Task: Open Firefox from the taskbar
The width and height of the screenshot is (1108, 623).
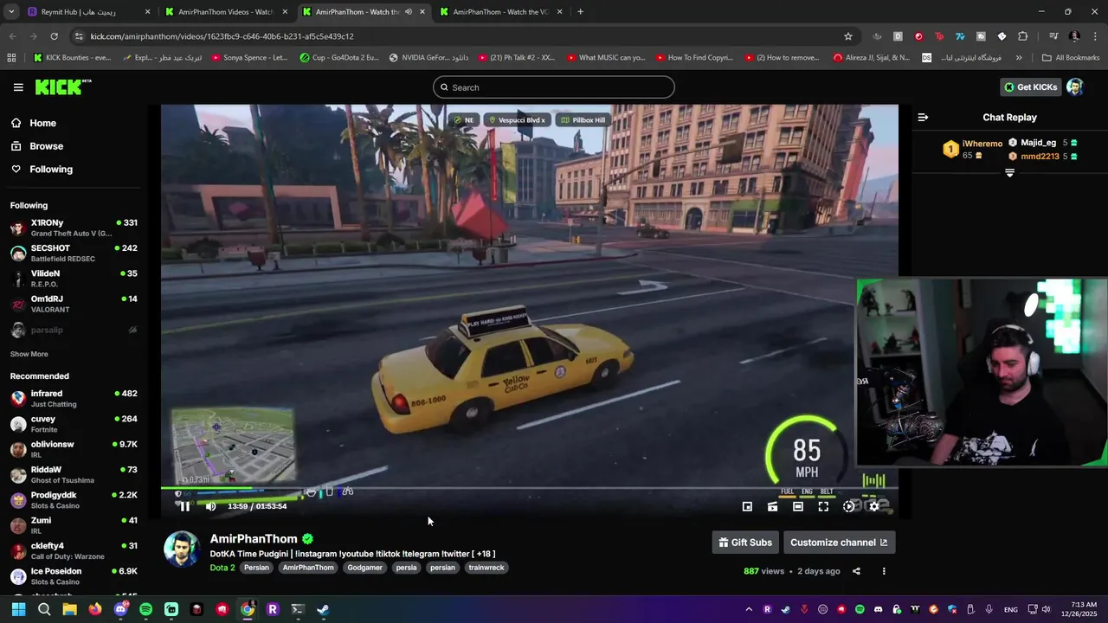Action: (x=94, y=609)
